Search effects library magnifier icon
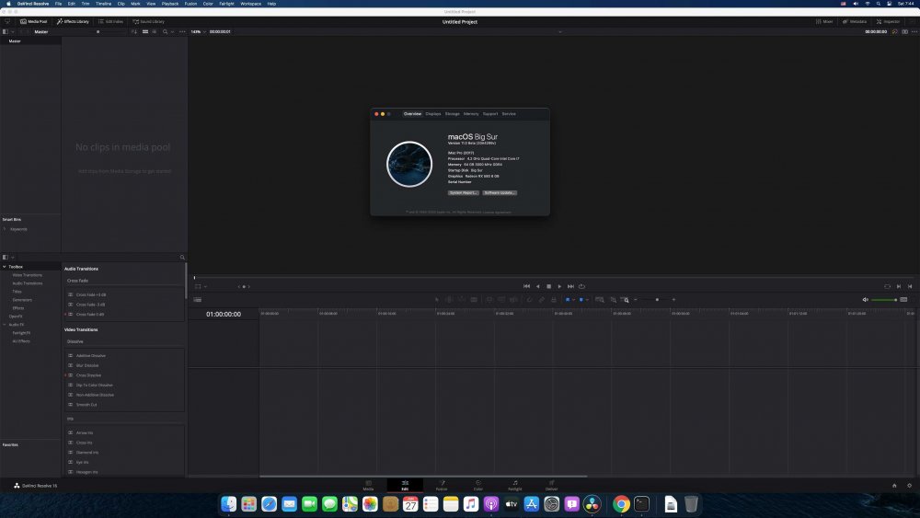This screenshot has width=920, height=518. pyautogui.click(x=182, y=258)
